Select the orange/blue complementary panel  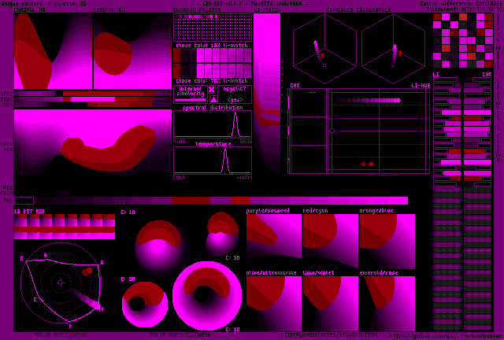(x=387, y=236)
